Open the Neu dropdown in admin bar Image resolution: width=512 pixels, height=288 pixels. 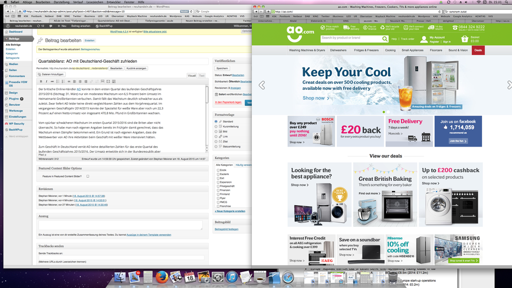click(x=62, y=26)
